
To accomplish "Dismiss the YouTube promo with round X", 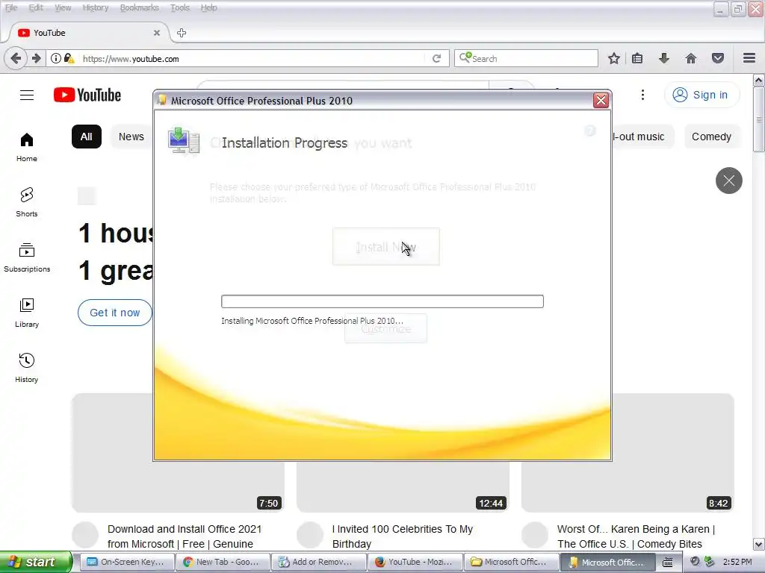I will click(729, 181).
